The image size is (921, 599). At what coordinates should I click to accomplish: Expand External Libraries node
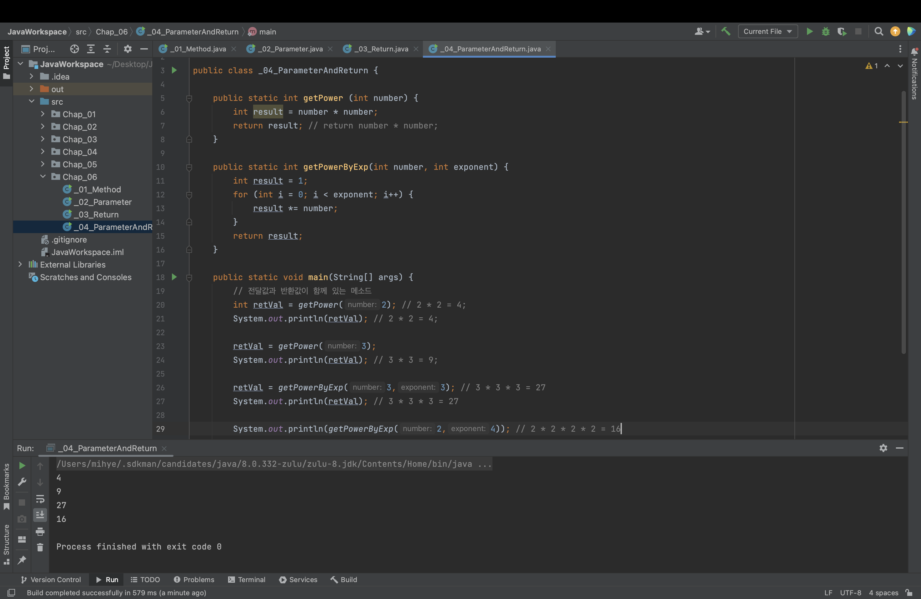coord(20,264)
